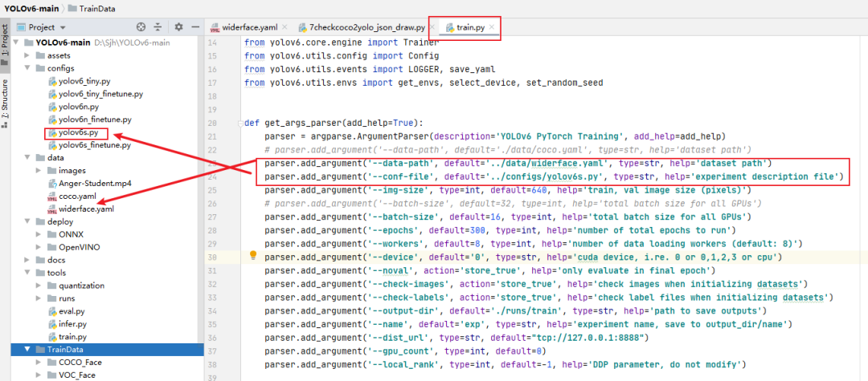Switch to the 1: Project side tab
This screenshot has height=381, width=868.
pyautogui.click(x=5, y=45)
